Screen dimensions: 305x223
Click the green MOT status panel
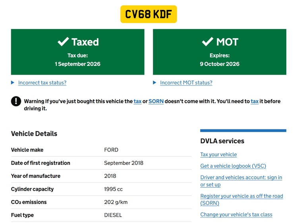click(x=219, y=52)
